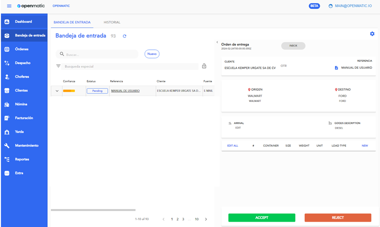Collapse the order detail panel arrow
380x227 pixels.
point(217,42)
